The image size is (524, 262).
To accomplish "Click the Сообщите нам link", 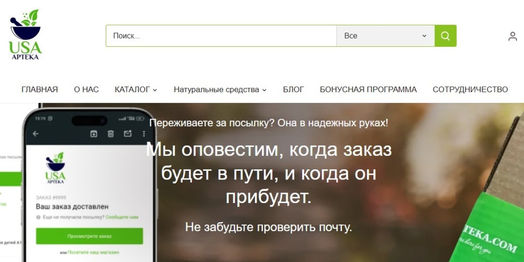I will pyautogui.click(x=122, y=217).
